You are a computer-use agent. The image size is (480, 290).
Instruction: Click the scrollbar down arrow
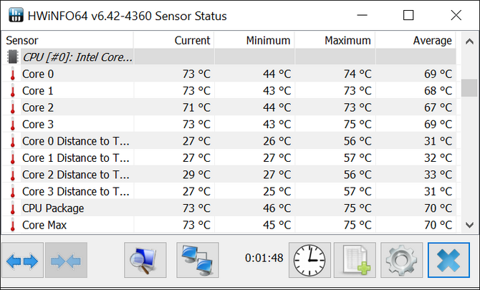click(469, 225)
